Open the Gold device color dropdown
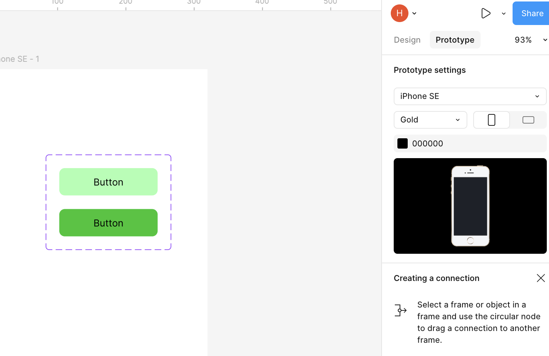 tap(430, 120)
